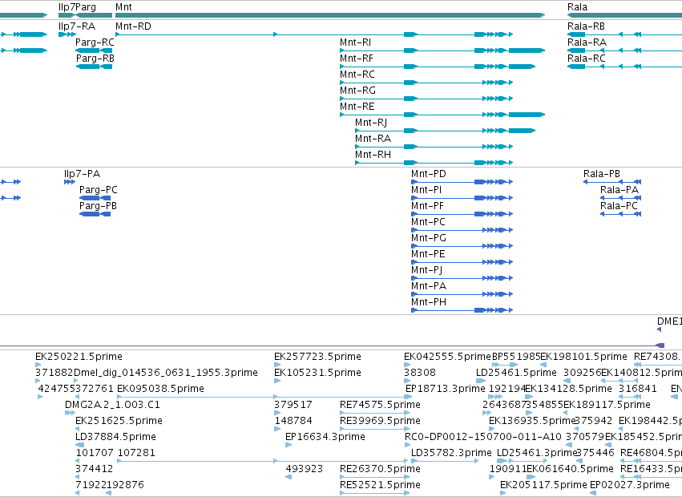Image resolution: width=682 pixels, height=497 pixels.
Task: Select EST EK250221.5prime
Action: 79,357
